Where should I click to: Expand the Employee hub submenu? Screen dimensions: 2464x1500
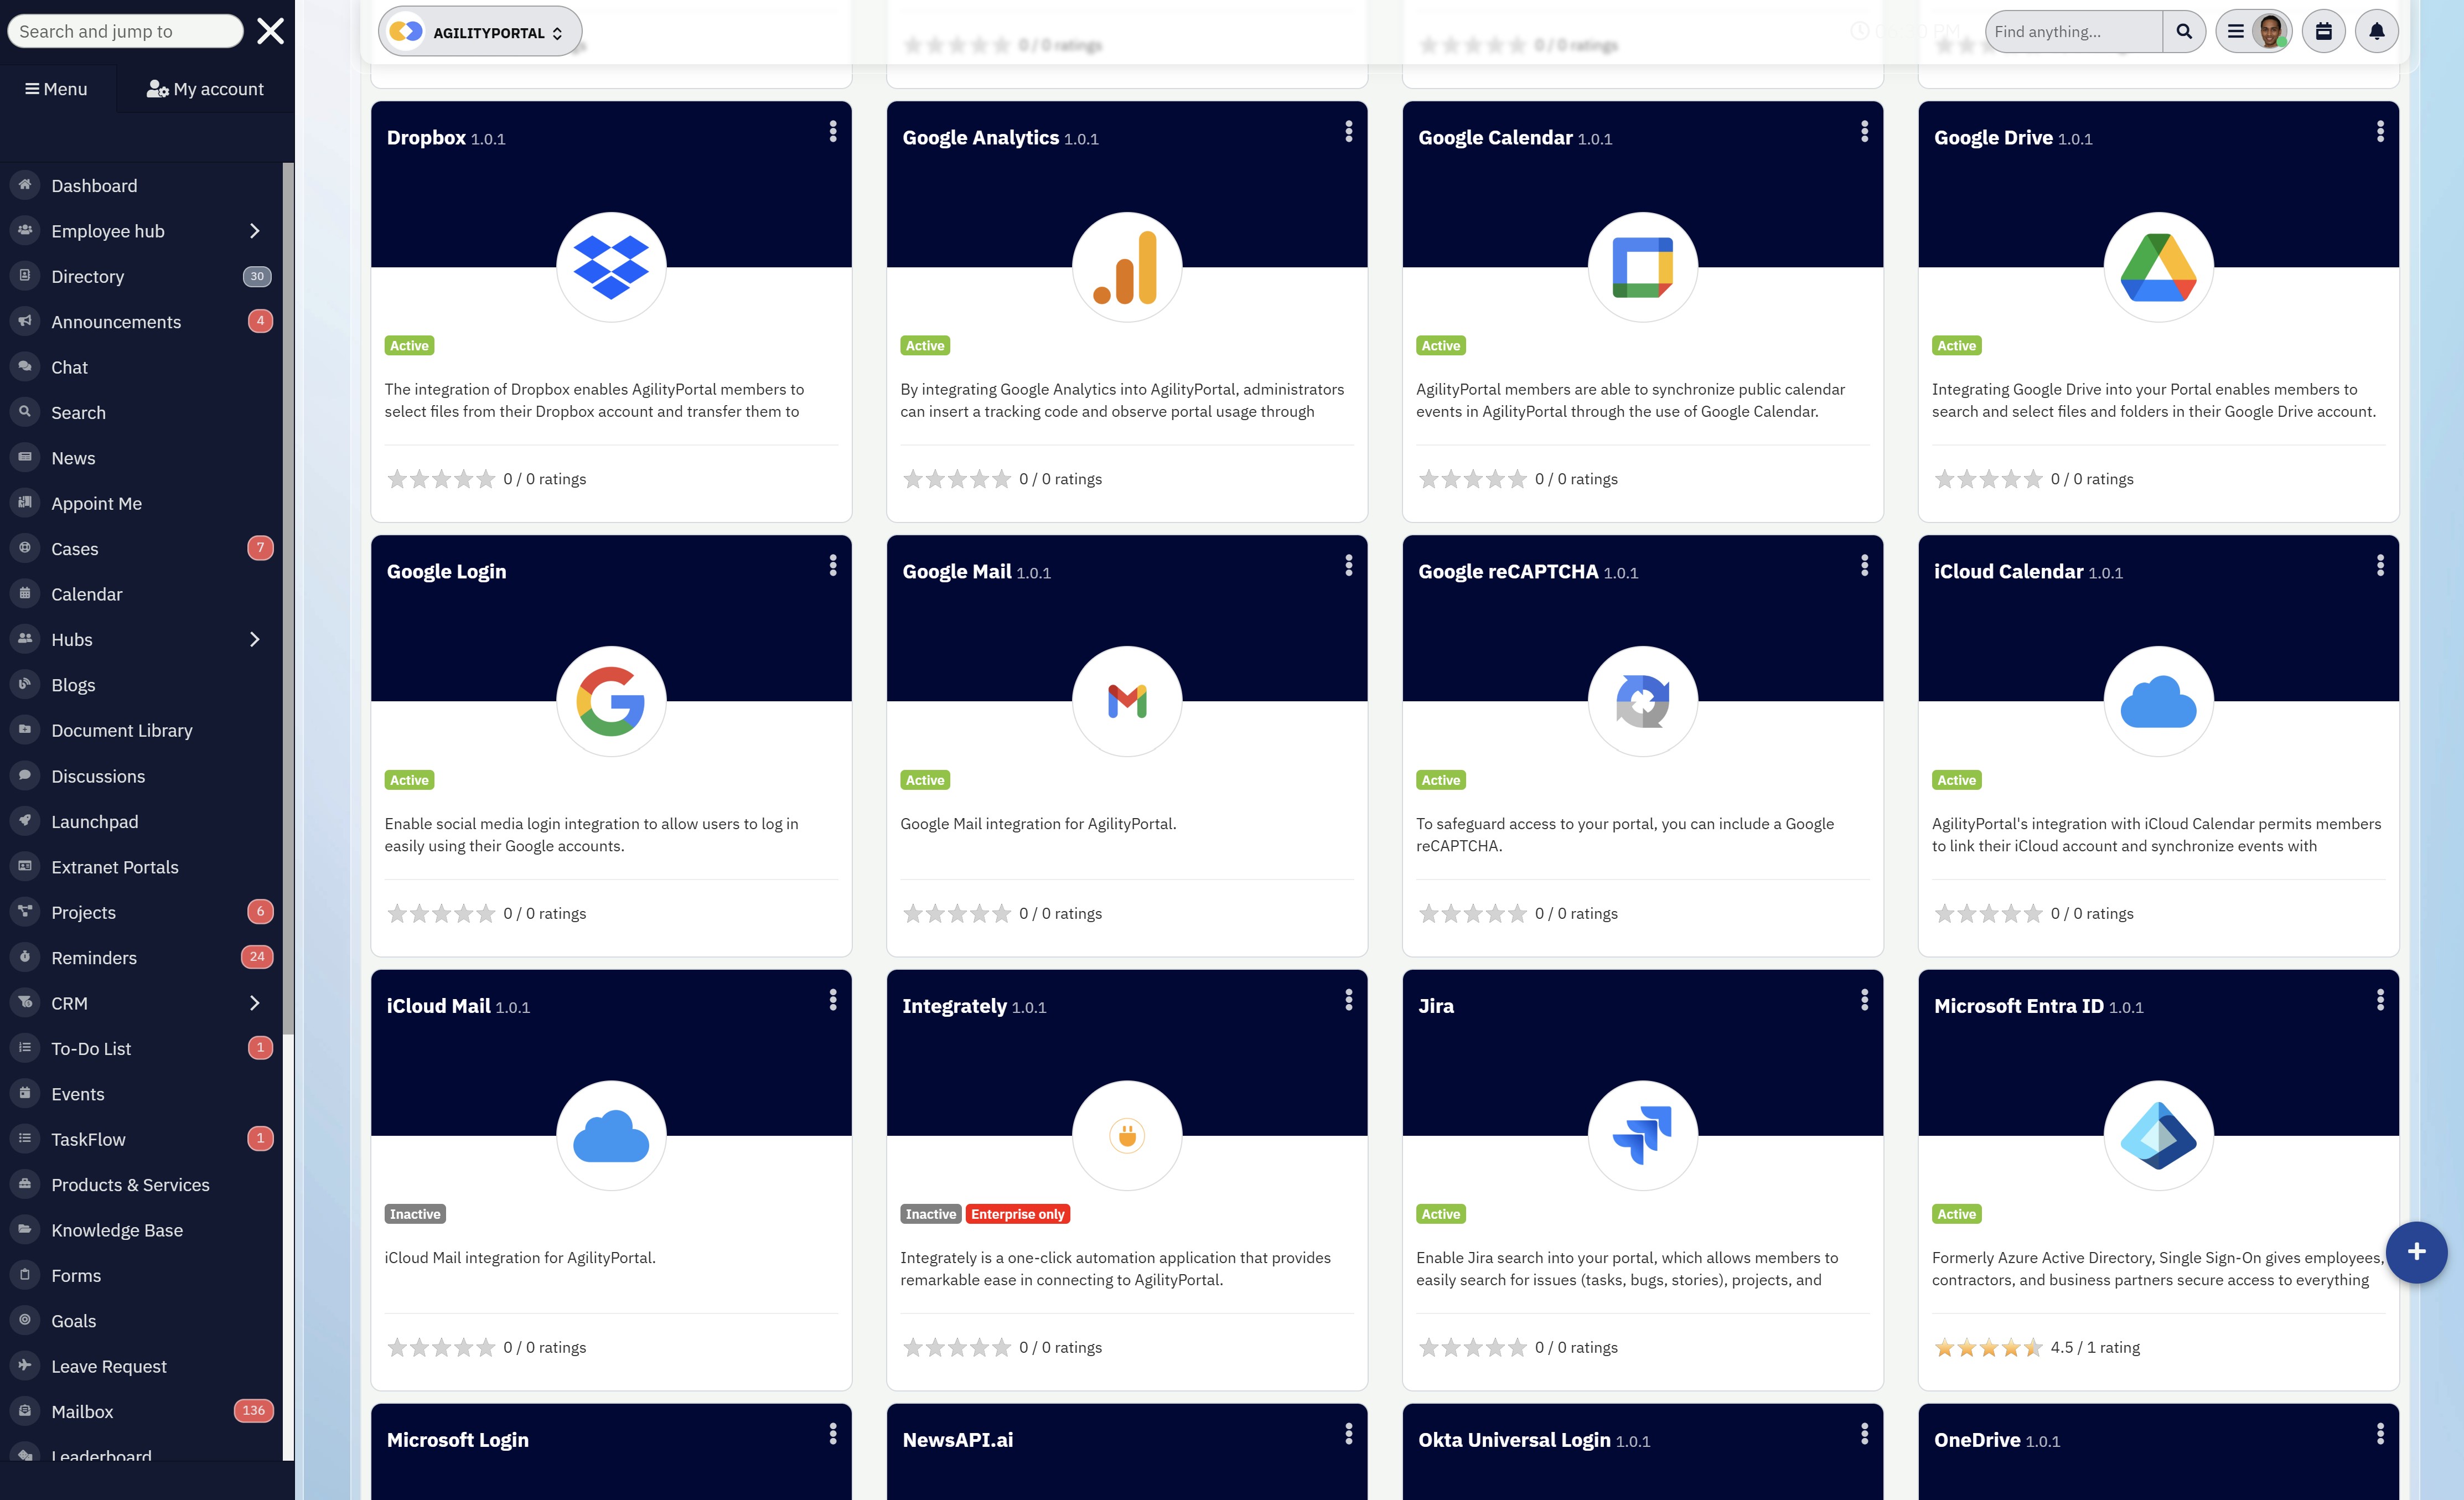(254, 231)
